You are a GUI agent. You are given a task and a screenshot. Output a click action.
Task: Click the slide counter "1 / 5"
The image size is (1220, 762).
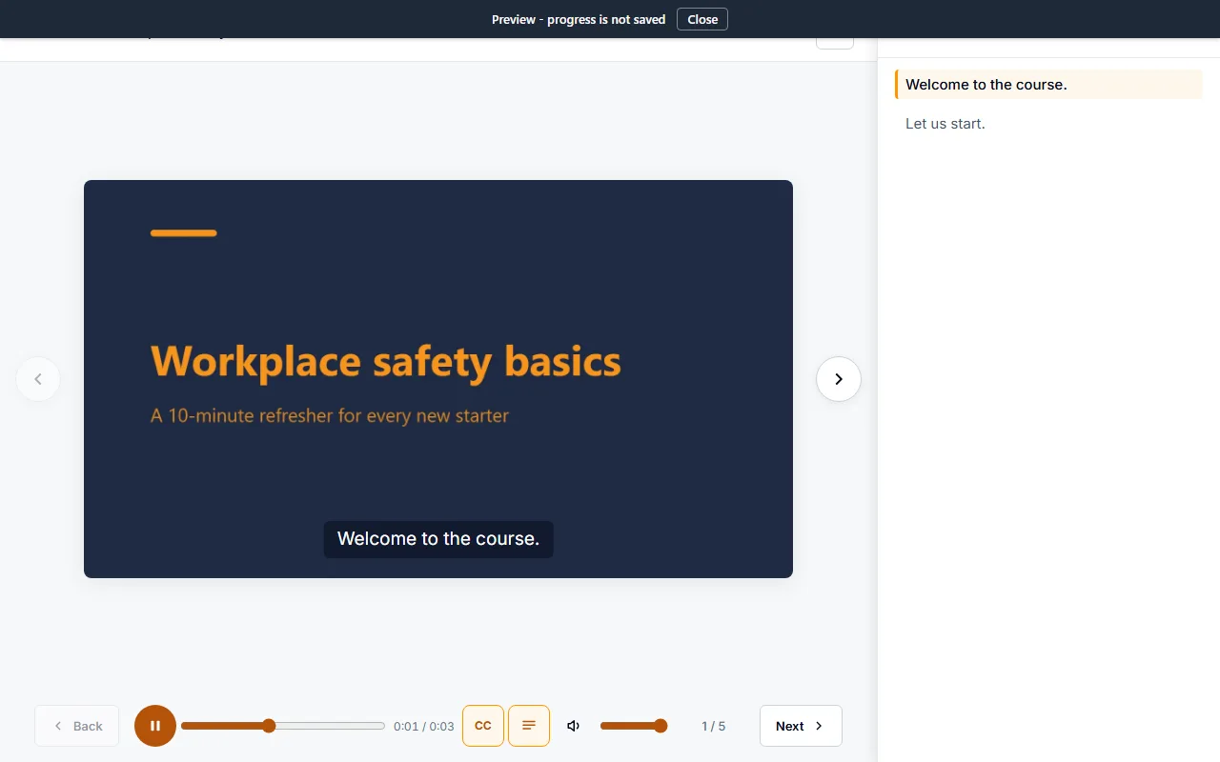pyautogui.click(x=714, y=726)
